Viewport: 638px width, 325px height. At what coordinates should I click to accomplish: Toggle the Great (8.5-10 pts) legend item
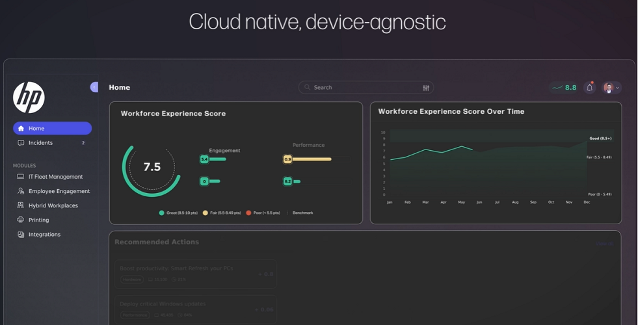point(180,213)
